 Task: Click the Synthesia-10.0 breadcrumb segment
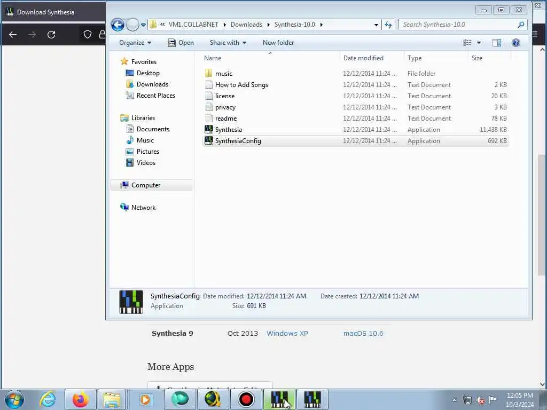294,25
